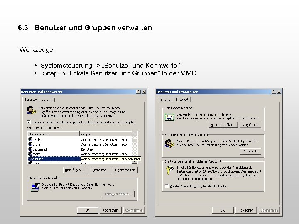Select the diplomand user row
Viewport: 299px width, 224px height.
80,149
